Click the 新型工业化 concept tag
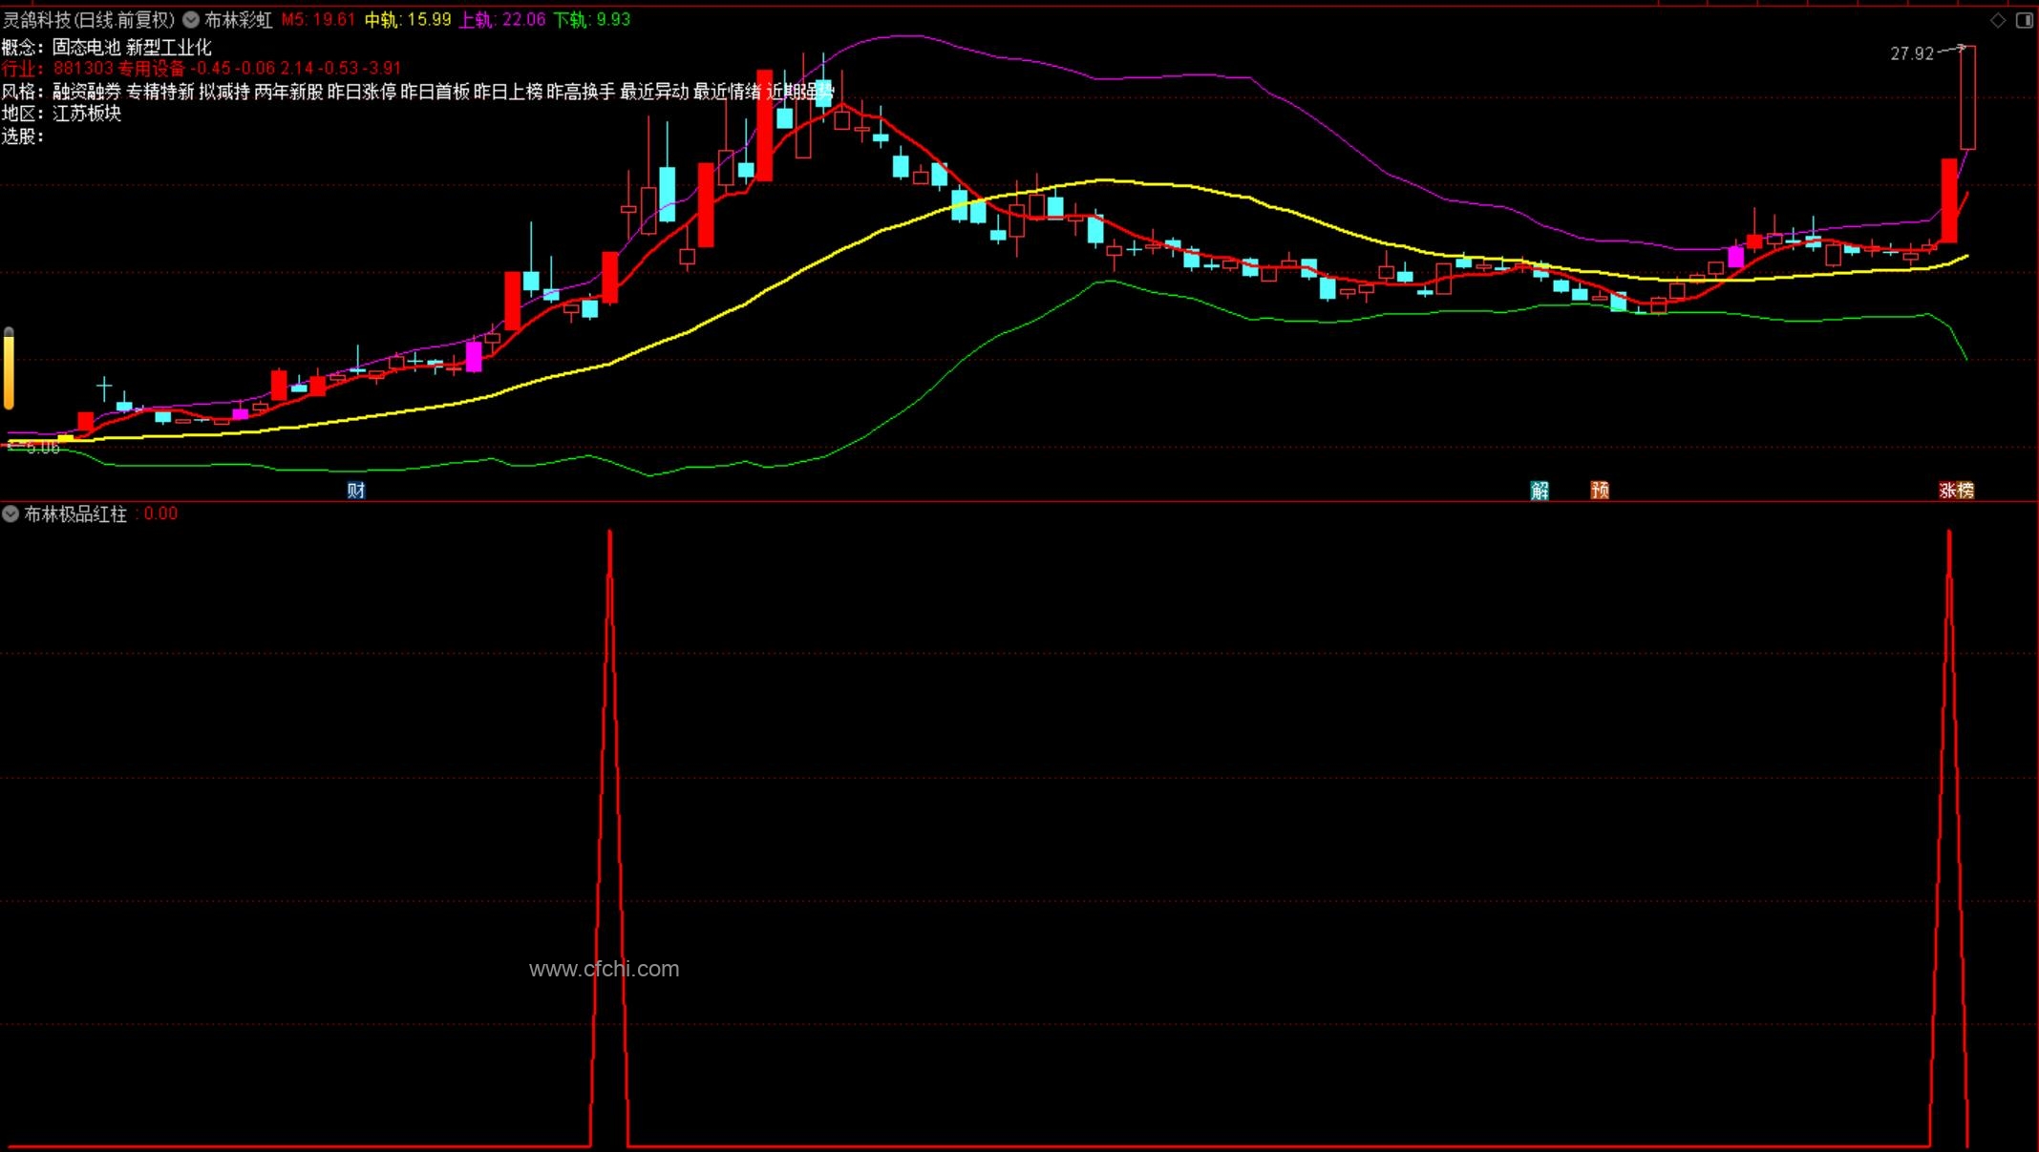 pyautogui.click(x=168, y=47)
